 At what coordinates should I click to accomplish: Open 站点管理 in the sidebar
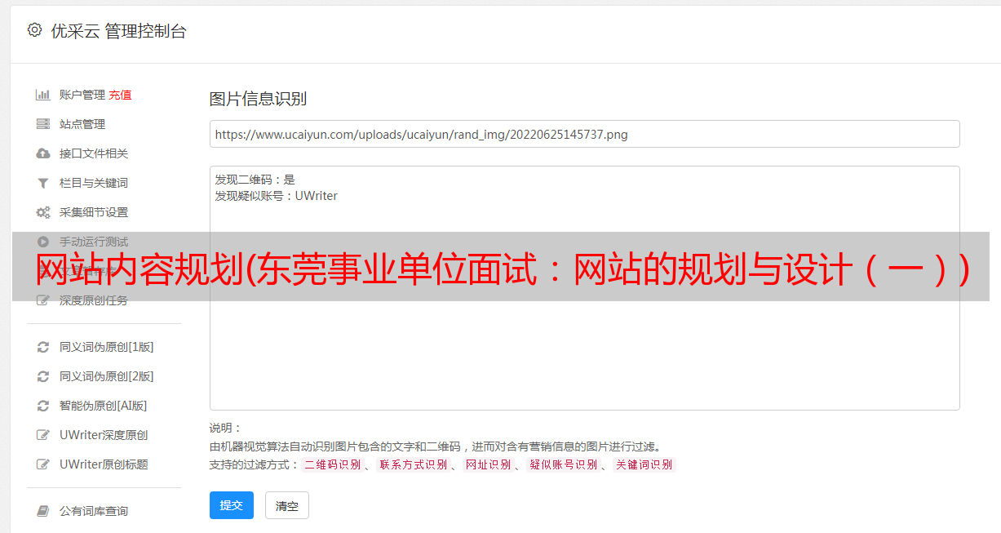pyautogui.click(x=82, y=124)
